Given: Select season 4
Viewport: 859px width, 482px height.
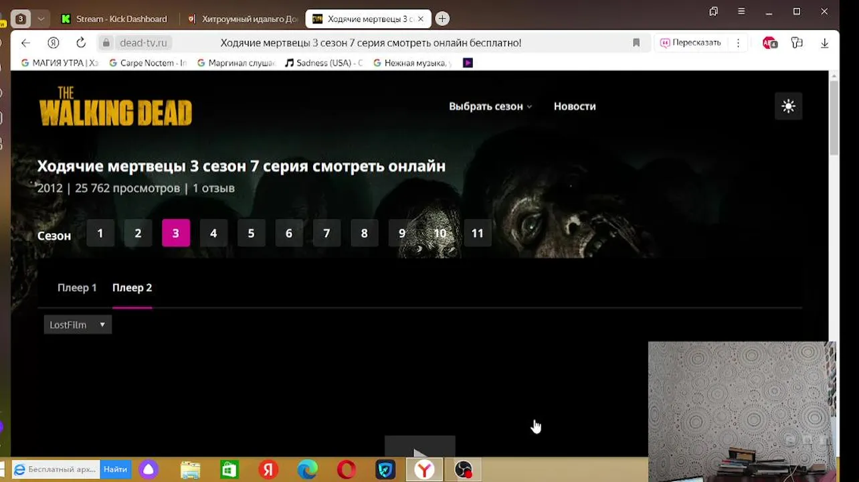Looking at the screenshot, I should click(213, 233).
